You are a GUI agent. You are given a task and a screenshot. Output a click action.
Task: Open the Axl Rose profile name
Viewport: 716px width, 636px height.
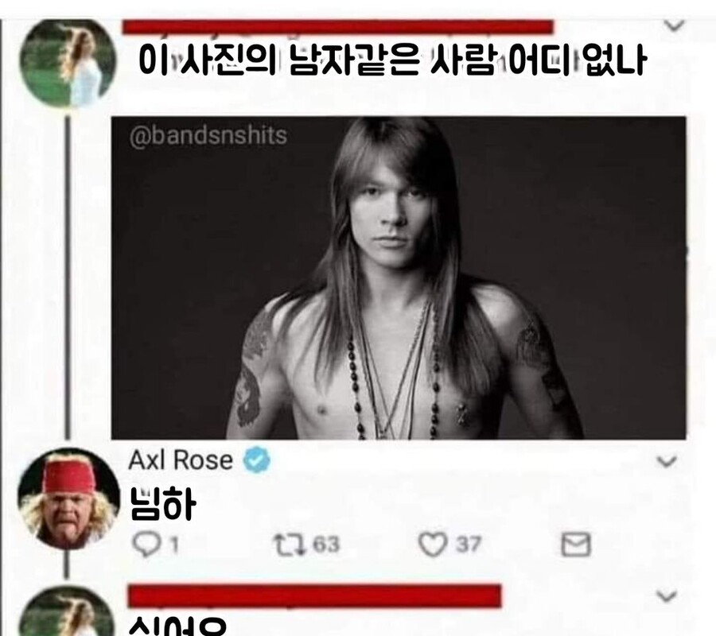pos(181,460)
